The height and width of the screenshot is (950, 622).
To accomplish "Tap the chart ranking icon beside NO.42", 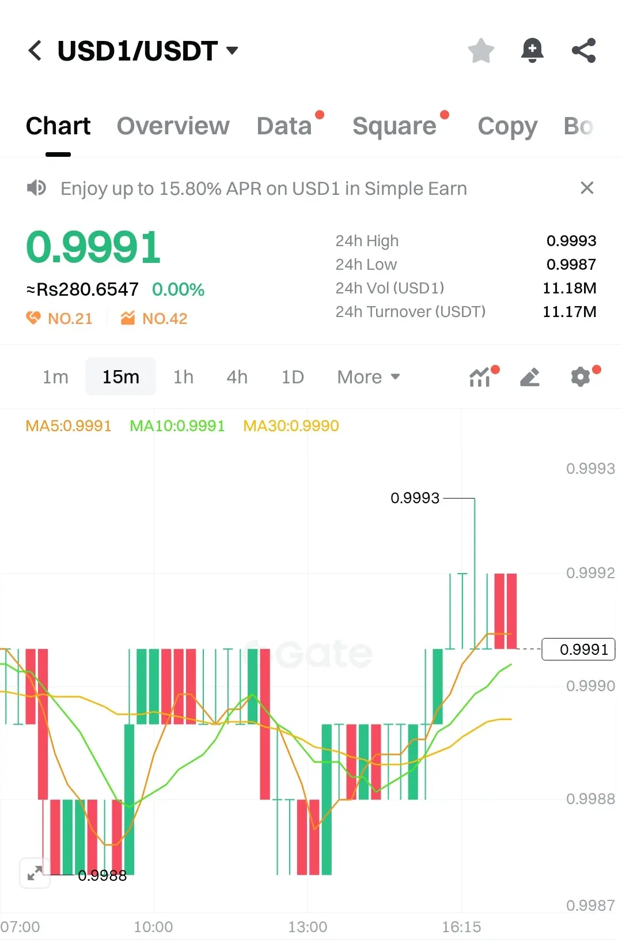I will pyautogui.click(x=127, y=318).
